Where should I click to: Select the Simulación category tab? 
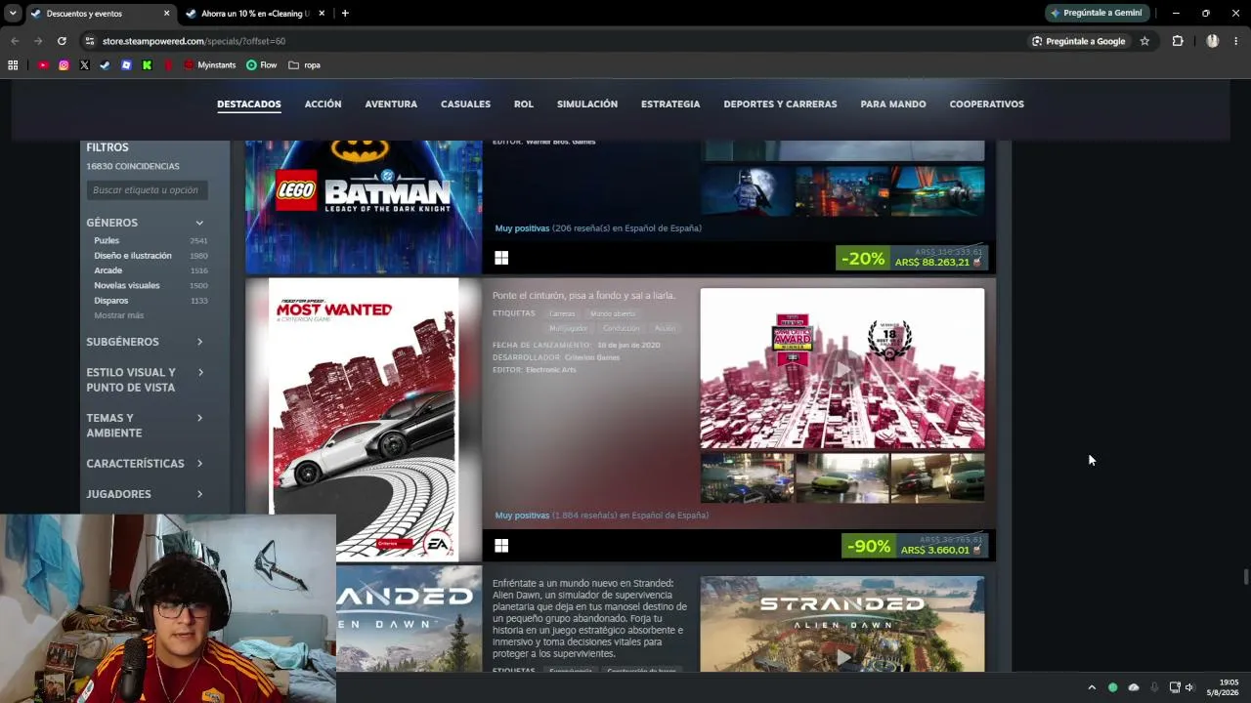pyautogui.click(x=587, y=104)
